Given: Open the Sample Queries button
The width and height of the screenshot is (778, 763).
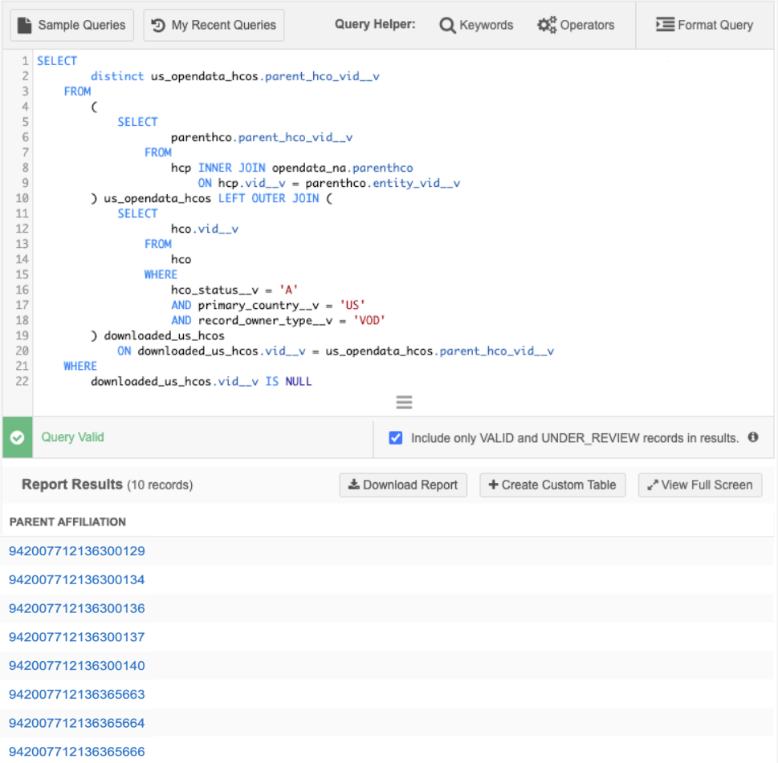Looking at the screenshot, I should click(71, 25).
